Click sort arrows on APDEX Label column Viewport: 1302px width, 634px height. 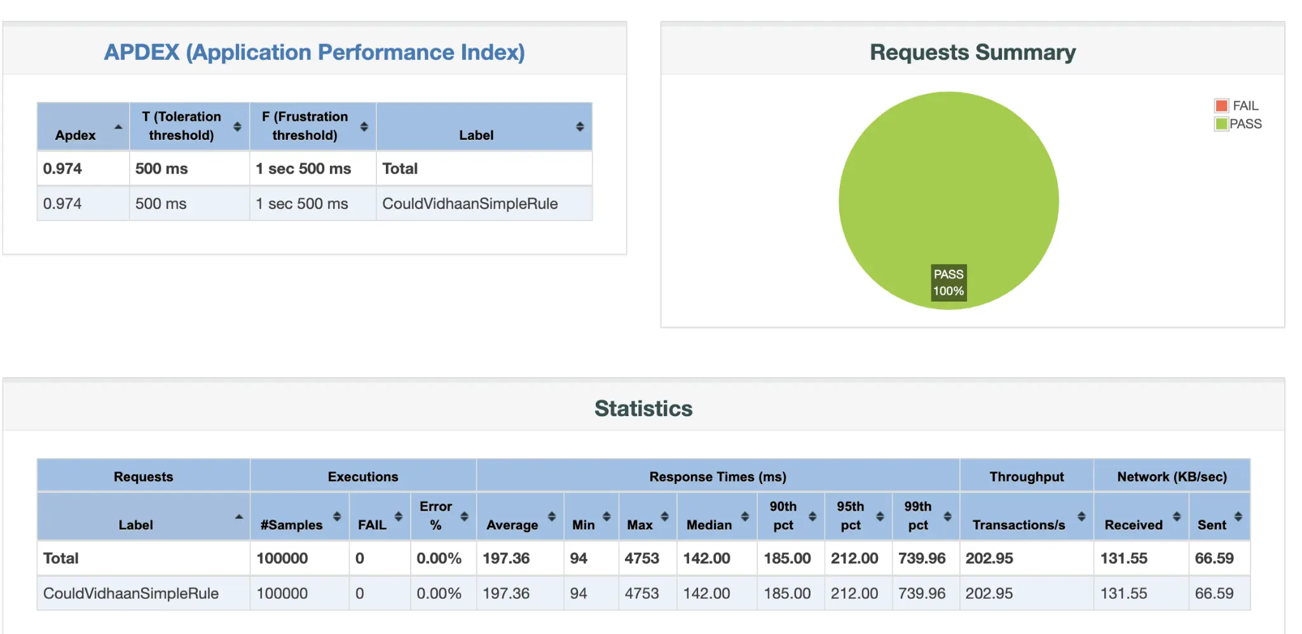(x=580, y=126)
